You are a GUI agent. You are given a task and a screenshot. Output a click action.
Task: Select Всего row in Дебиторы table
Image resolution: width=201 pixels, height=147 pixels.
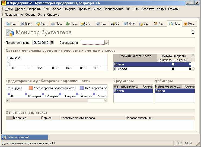pos(175,91)
